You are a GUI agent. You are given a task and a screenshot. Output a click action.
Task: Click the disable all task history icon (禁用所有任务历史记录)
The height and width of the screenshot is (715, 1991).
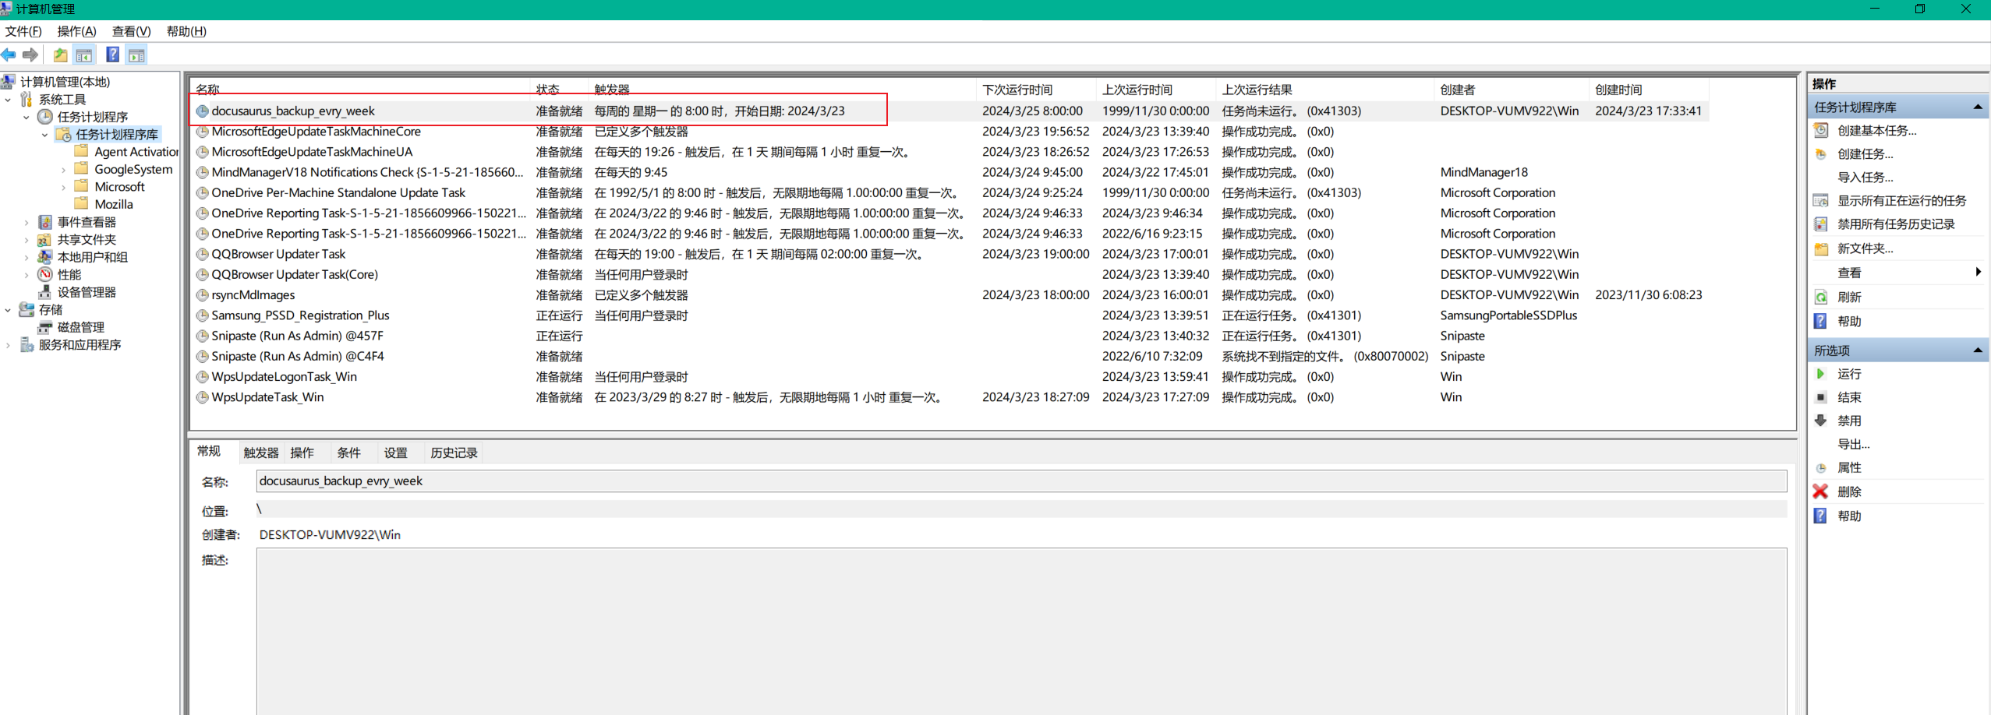pyautogui.click(x=1821, y=224)
